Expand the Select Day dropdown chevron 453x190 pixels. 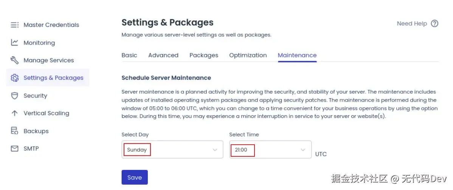point(215,150)
